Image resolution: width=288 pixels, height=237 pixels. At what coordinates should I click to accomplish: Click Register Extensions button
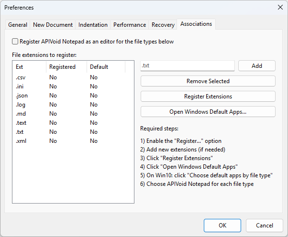[x=208, y=97]
